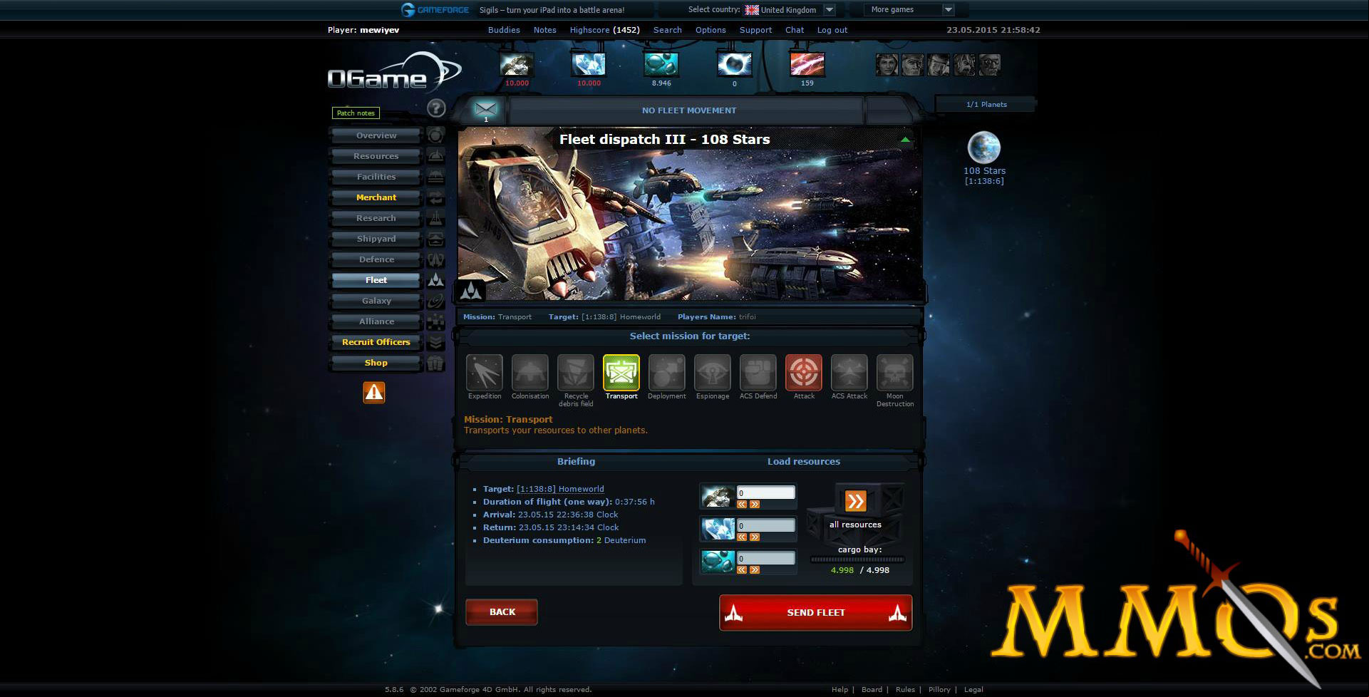Select the Attack mission target icon
1369x697 pixels.
[804, 372]
